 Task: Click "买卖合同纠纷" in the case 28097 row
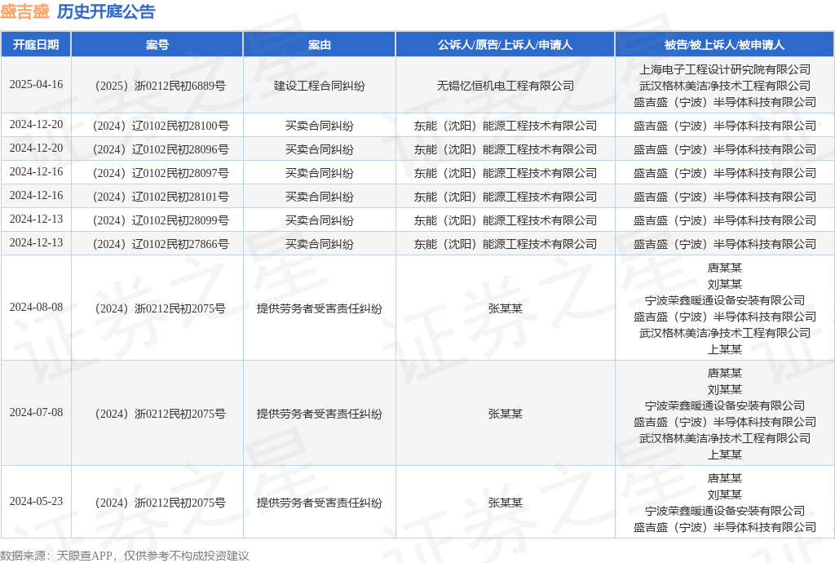320,173
